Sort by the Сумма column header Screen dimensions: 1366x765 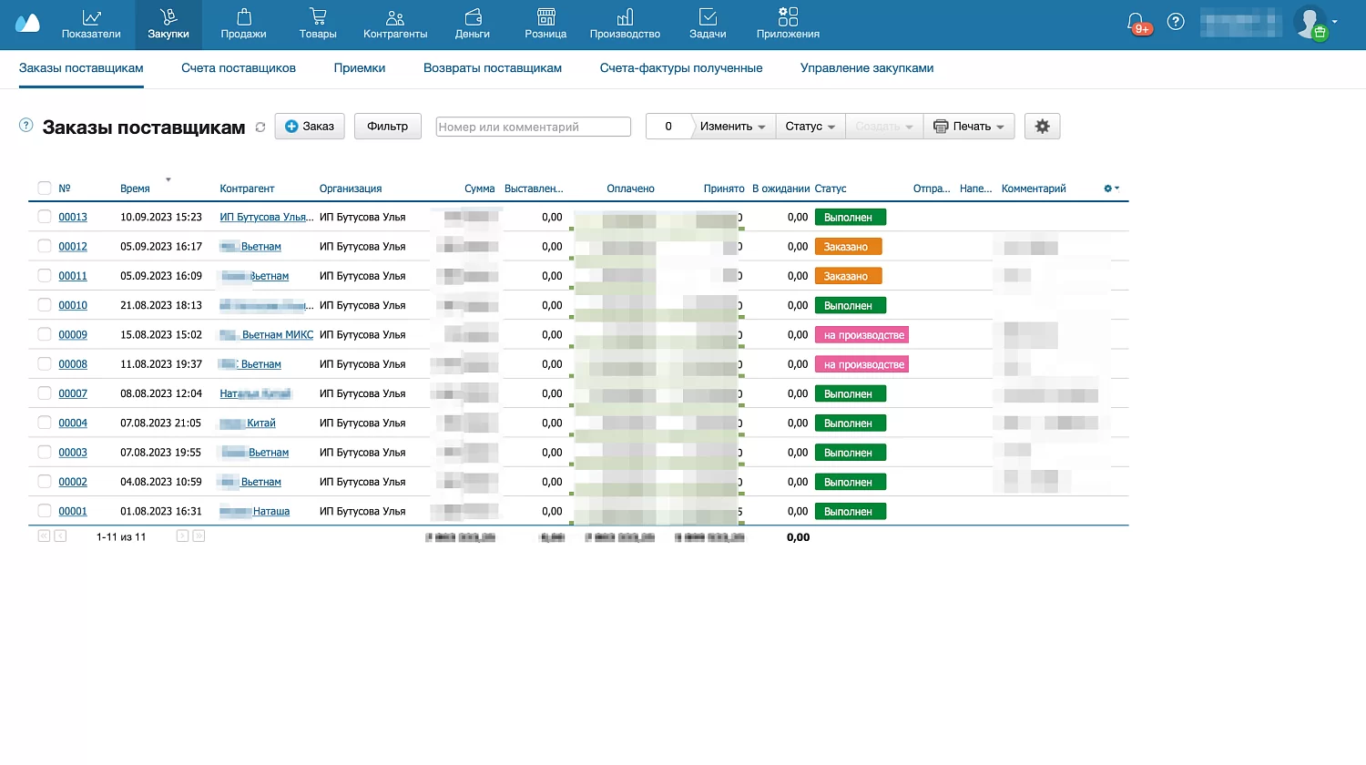[480, 189]
